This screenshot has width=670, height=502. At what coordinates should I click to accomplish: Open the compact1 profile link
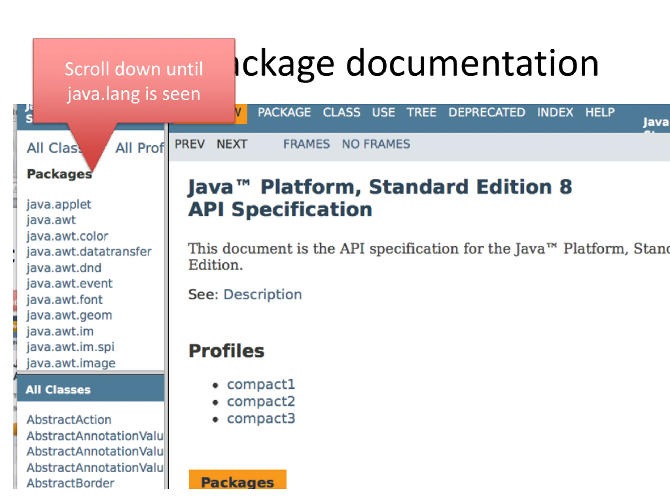[261, 385]
